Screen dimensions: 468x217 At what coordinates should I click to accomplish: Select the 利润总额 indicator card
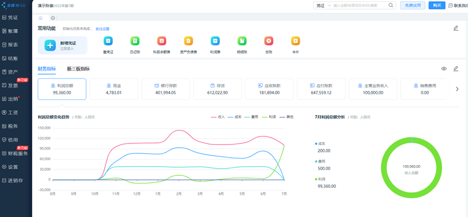(x=62, y=89)
